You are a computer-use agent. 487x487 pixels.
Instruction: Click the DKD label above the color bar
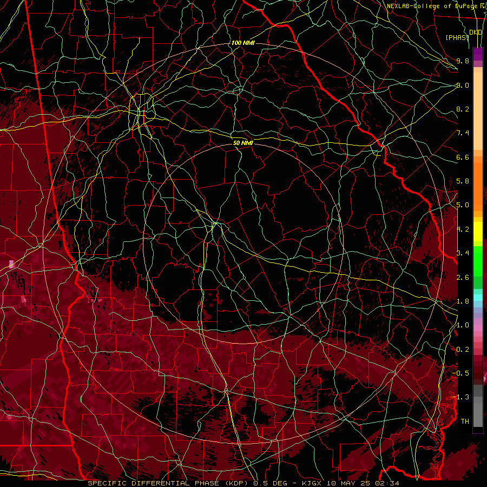(476, 32)
